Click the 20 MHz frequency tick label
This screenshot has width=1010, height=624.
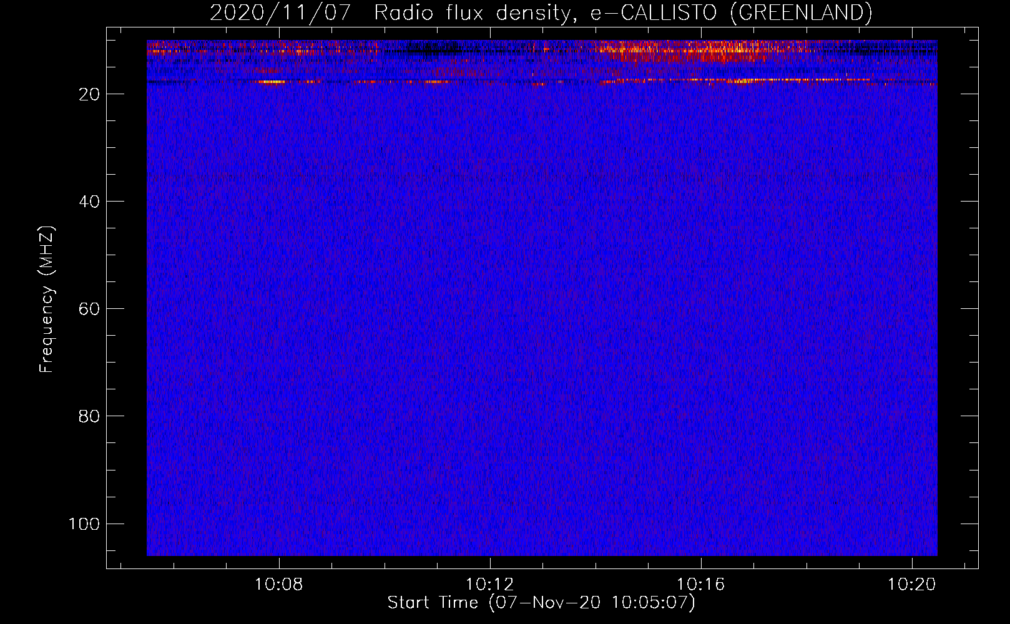coord(89,94)
